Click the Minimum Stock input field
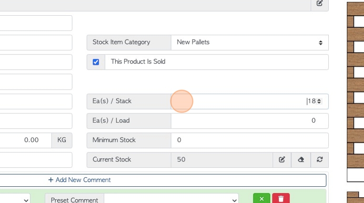This screenshot has height=203, width=364. click(x=250, y=140)
